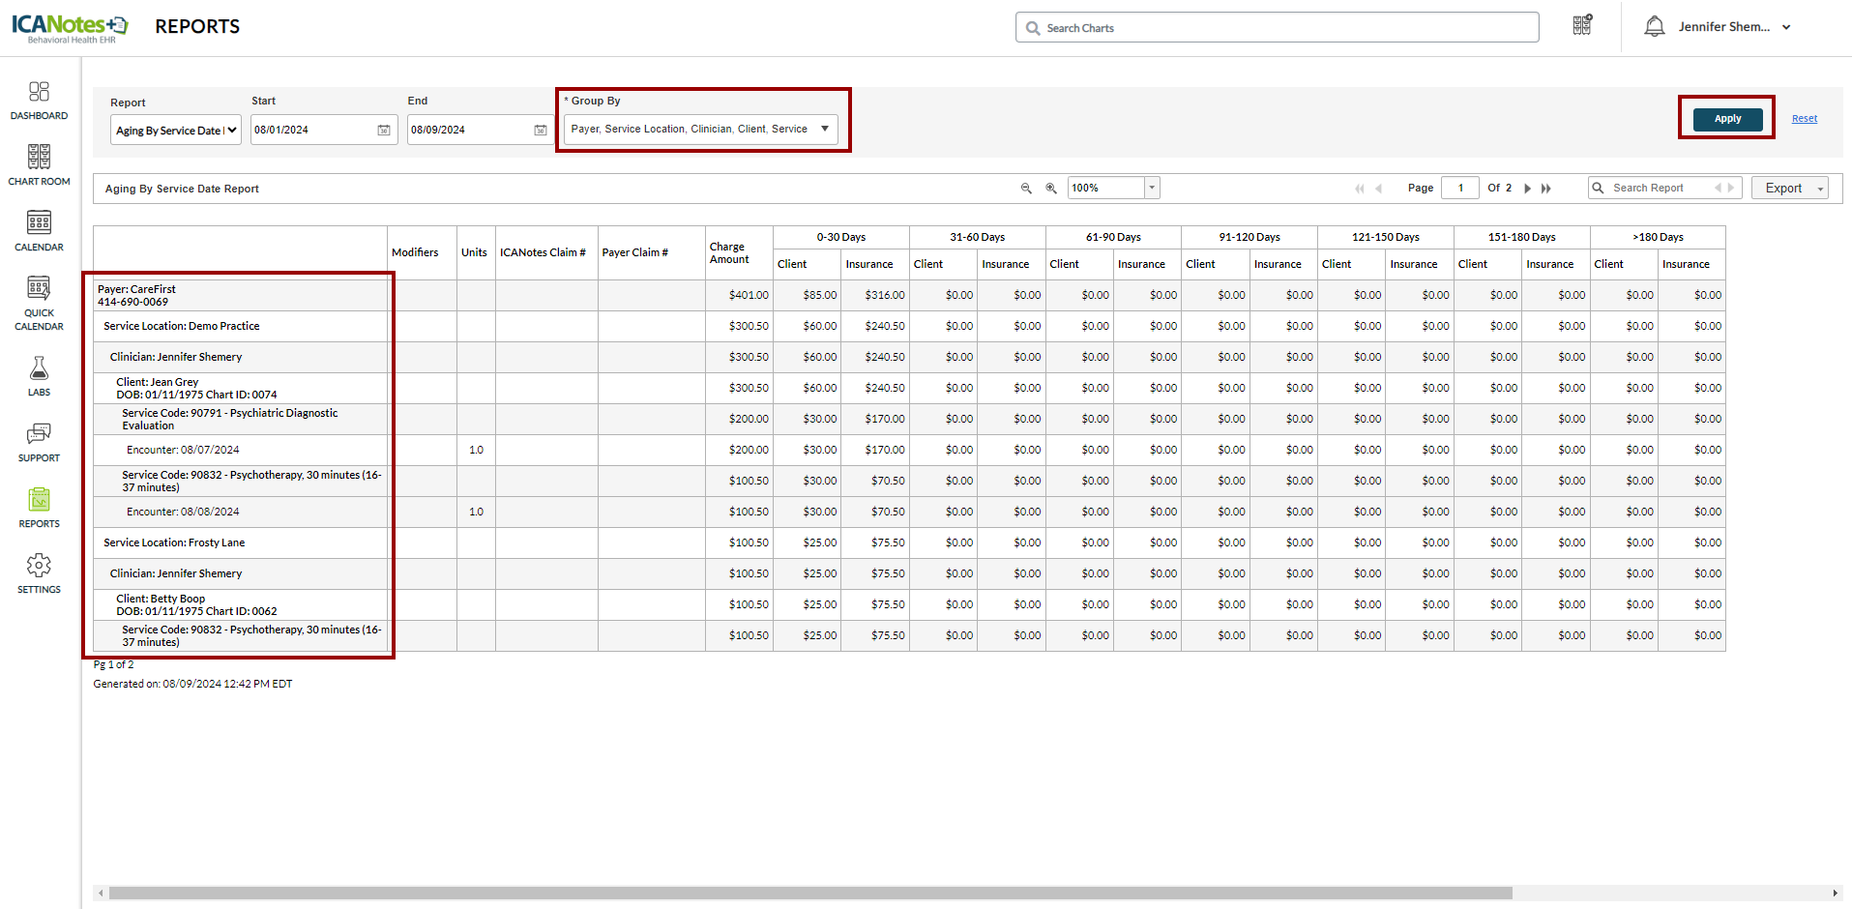Open Quick Calendar from the sidebar
Screen dimensions: 1852x909
pos(39,304)
